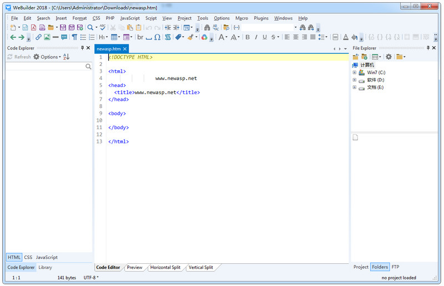Insert an unordered bullet list icon

pos(83,37)
